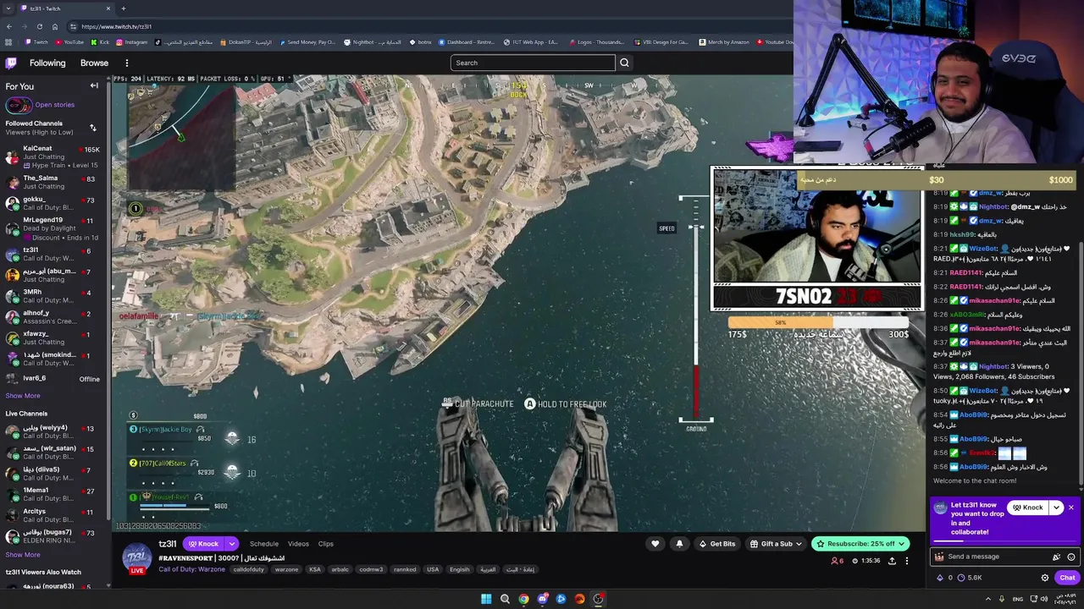Open Windows taskbar search

coord(505,599)
